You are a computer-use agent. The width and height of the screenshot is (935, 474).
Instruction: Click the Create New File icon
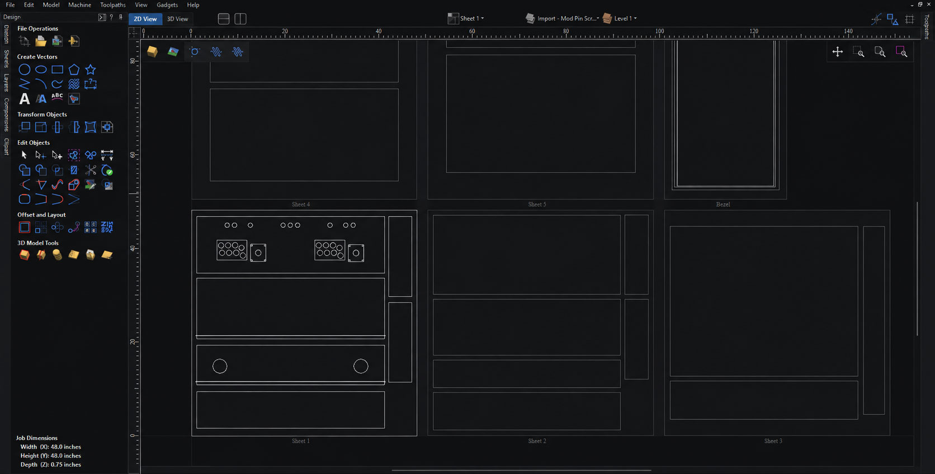(24, 41)
